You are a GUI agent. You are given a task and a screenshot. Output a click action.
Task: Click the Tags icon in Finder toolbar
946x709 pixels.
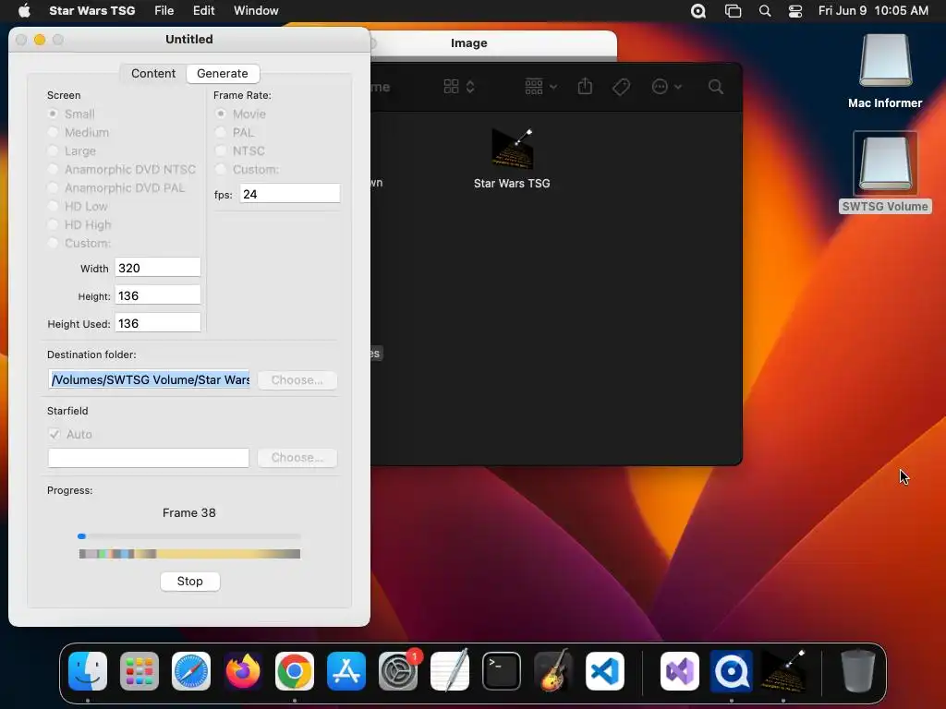[621, 87]
